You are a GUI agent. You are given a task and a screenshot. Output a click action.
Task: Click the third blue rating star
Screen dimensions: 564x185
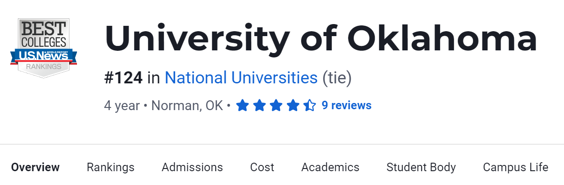pyautogui.click(x=276, y=106)
